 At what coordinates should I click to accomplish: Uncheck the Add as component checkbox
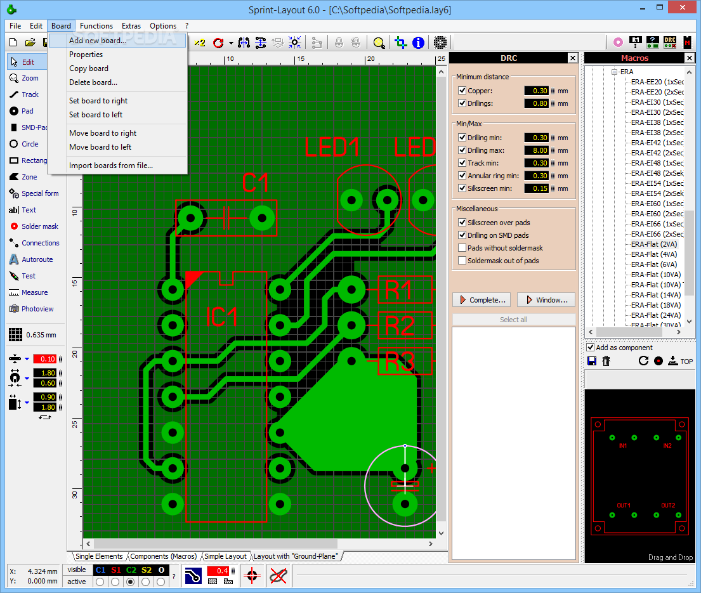(591, 348)
